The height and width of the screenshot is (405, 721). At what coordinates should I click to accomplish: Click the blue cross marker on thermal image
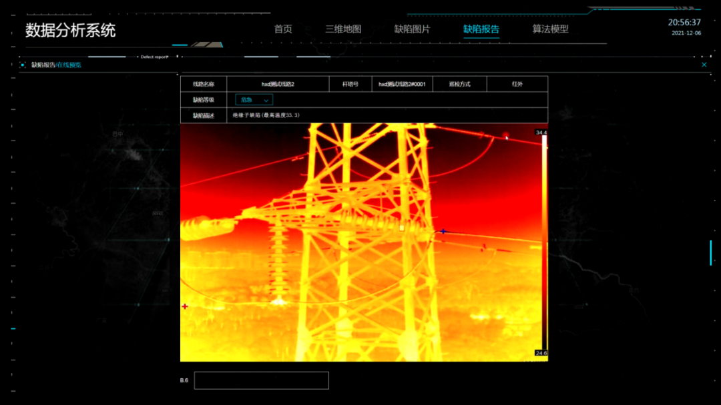pyautogui.click(x=443, y=231)
